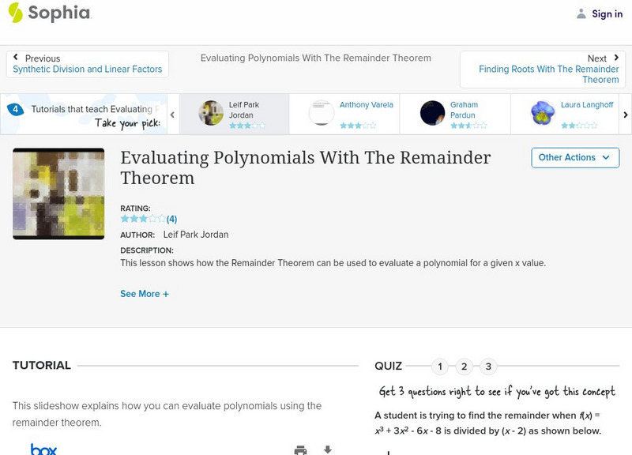This screenshot has height=455, width=632.
Task: Select Leif Park Jordan avatar in carousel
Action: [211, 113]
